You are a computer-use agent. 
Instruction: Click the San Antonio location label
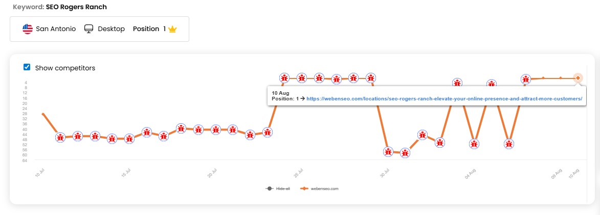click(56, 29)
